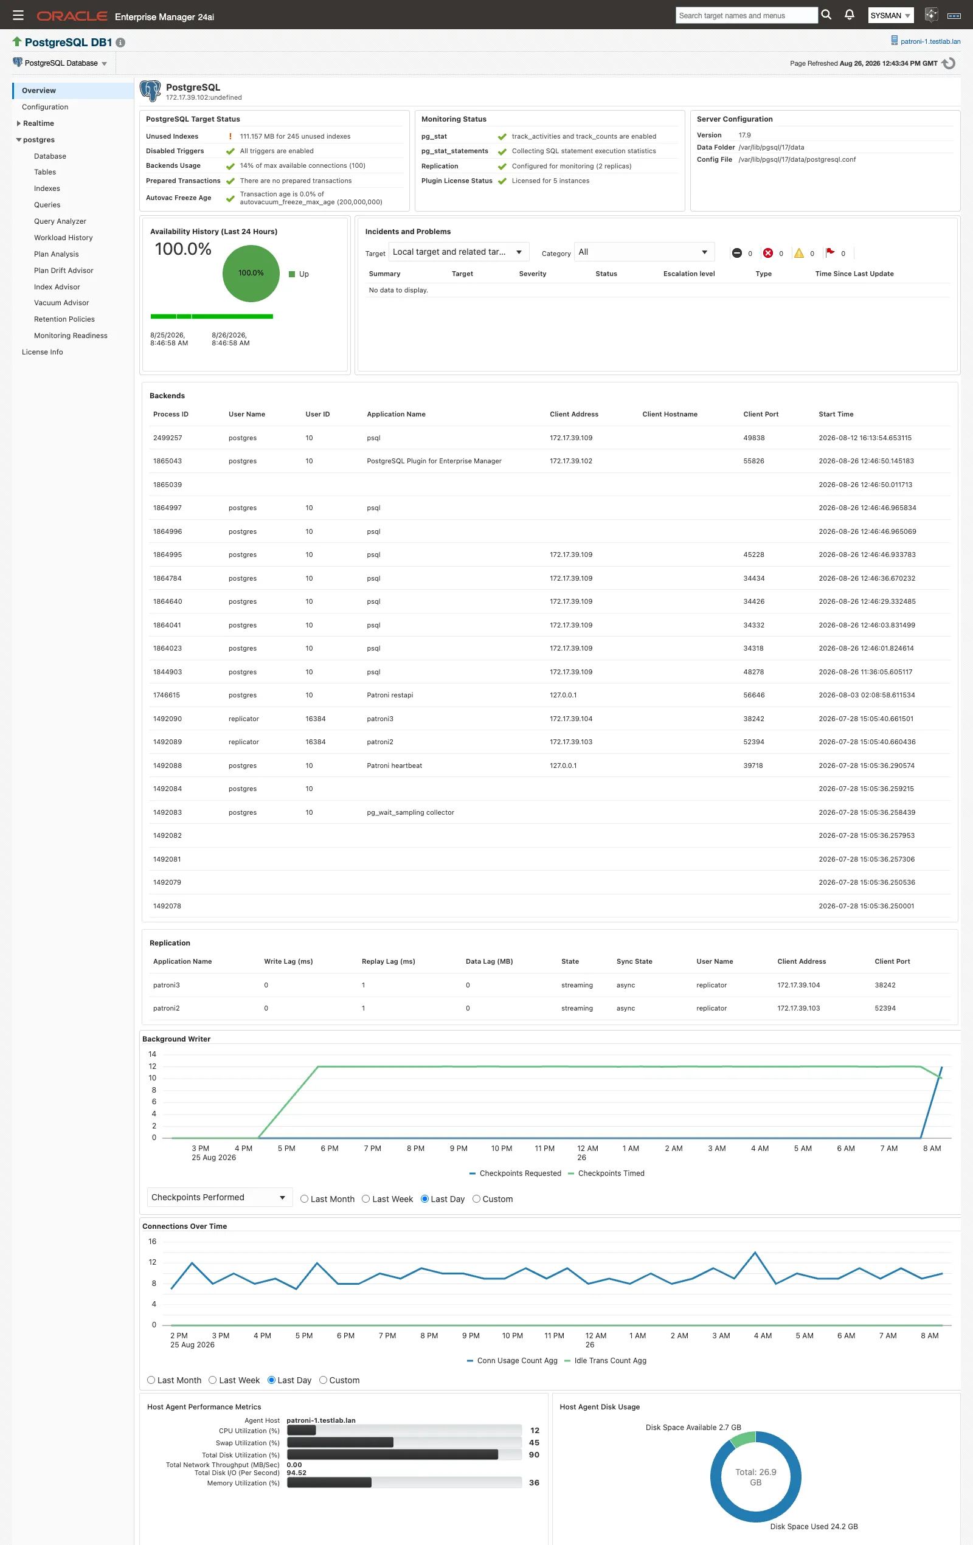
Task: Refresh the page with the circular arrow
Action: (x=949, y=63)
